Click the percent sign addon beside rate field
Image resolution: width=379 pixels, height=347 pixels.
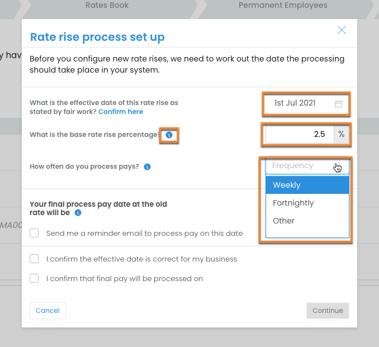pos(342,134)
